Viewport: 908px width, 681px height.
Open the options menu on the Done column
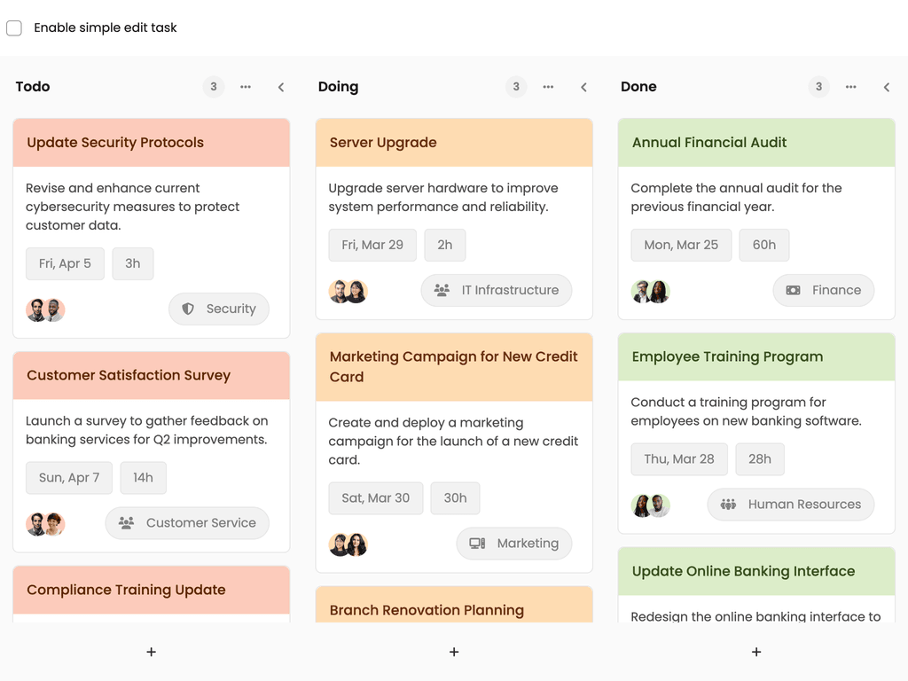tap(850, 87)
